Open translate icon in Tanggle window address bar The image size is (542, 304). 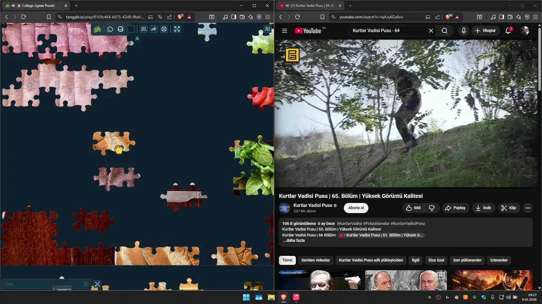click(160, 17)
